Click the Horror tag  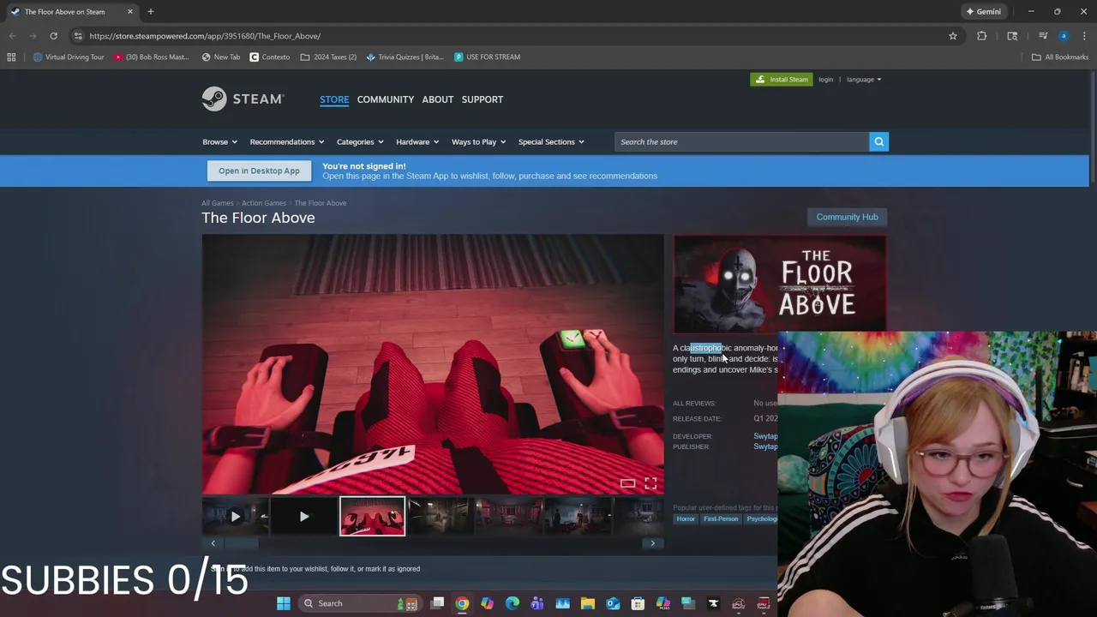(x=686, y=519)
